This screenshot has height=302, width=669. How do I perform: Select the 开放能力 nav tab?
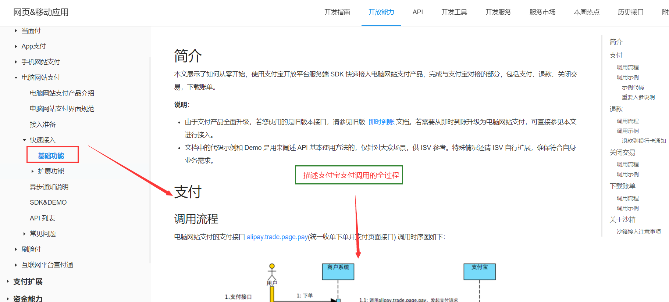point(381,12)
